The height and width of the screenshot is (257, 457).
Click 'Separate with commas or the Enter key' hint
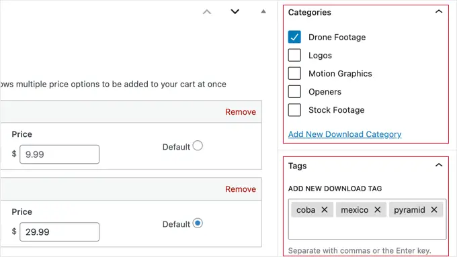point(360,250)
